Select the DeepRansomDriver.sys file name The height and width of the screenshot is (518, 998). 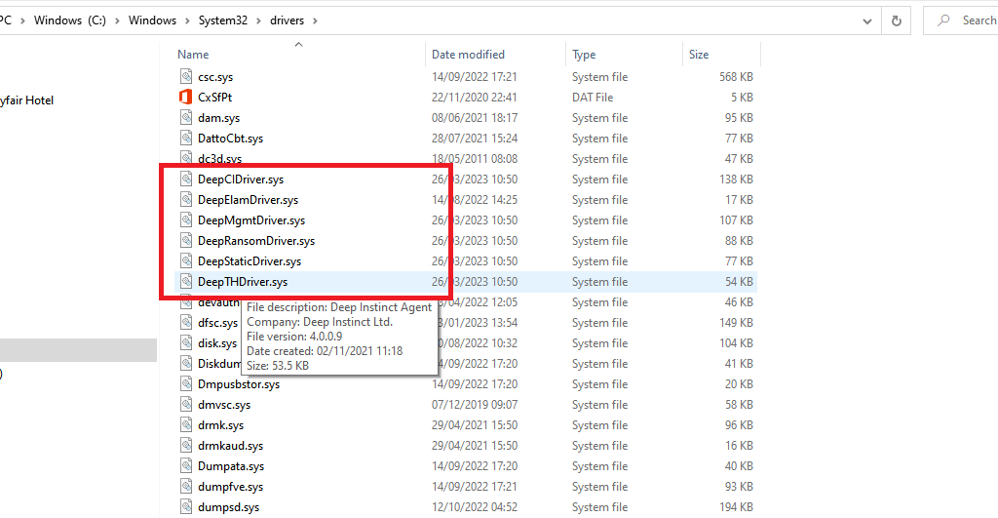[256, 240]
